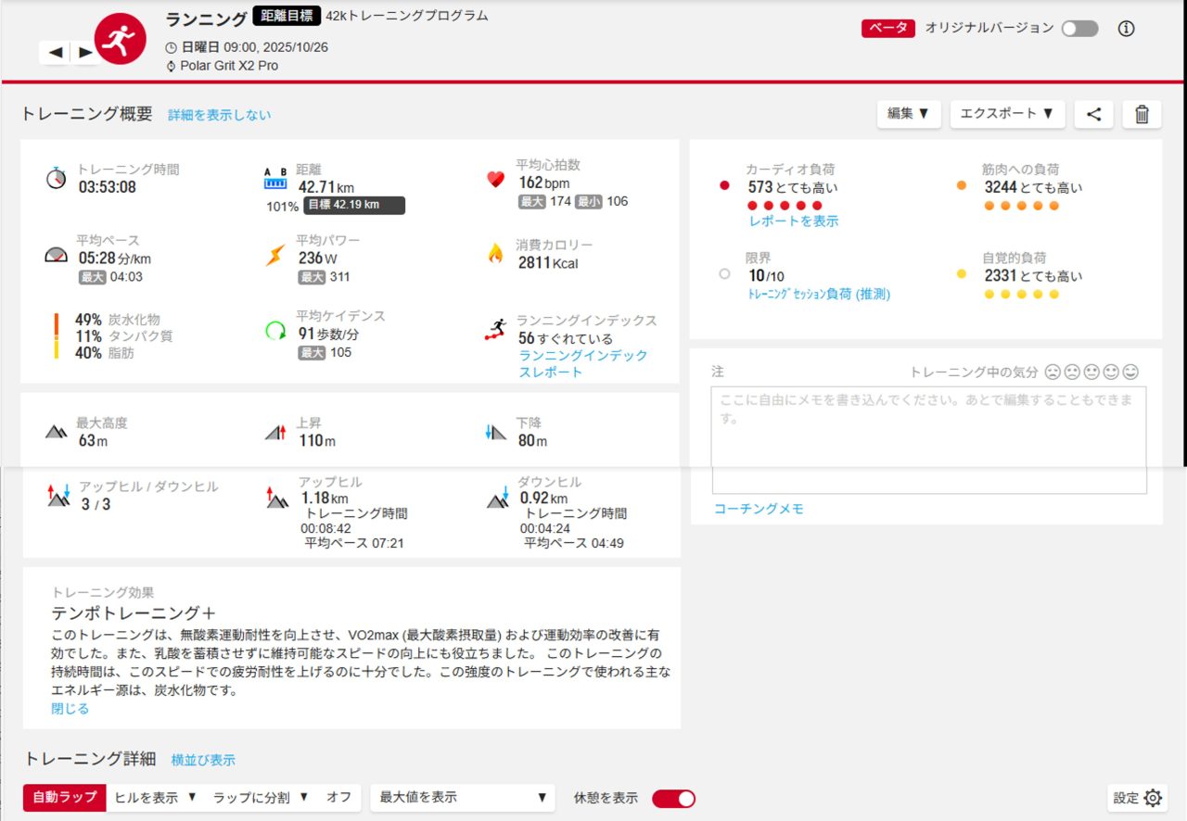
Task: Open the info icon near the version toggle
Action: pyautogui.click(x=1126, y=29)
